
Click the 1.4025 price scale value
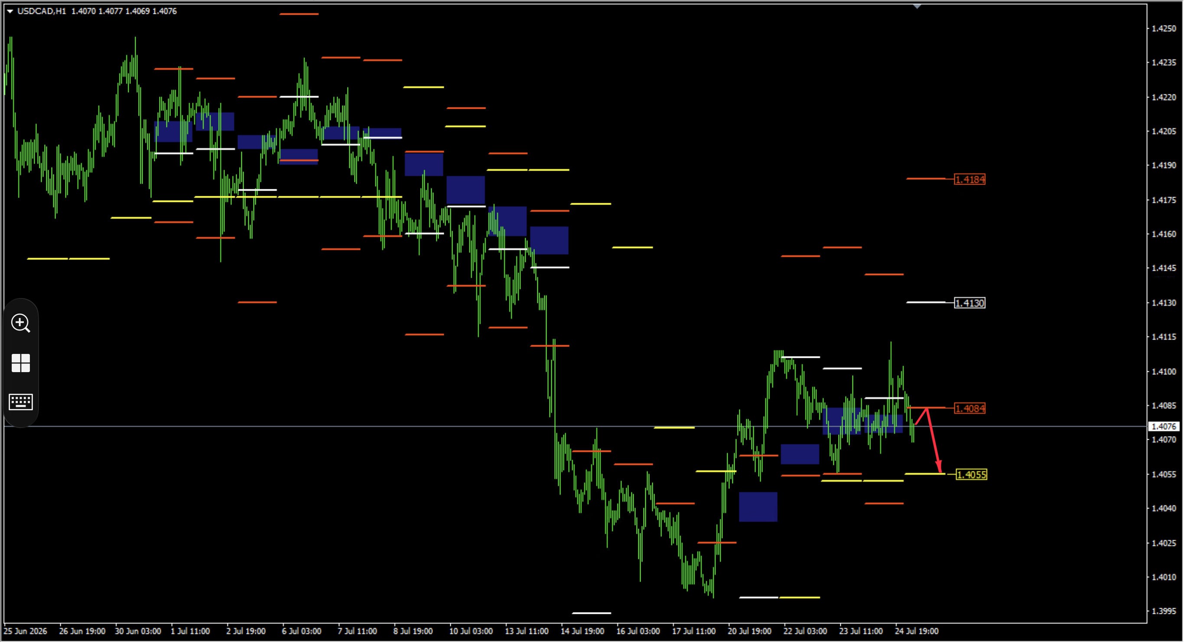point(1164,543)
